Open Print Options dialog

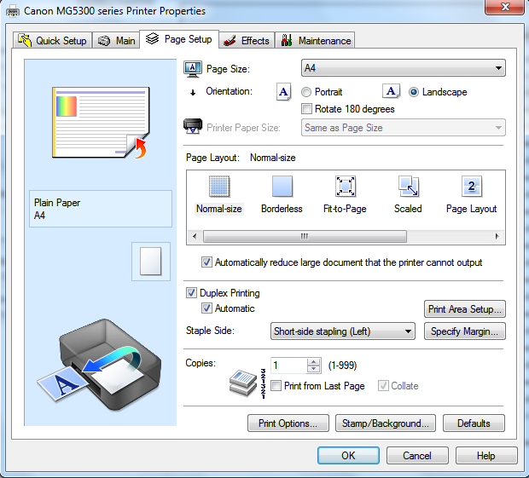click(288, 423)
